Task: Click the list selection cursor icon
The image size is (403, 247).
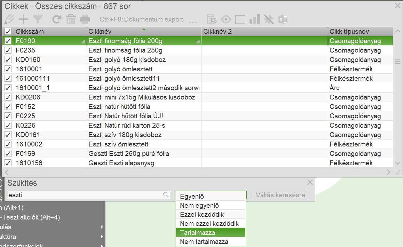Action: click(x=212, y=19)
